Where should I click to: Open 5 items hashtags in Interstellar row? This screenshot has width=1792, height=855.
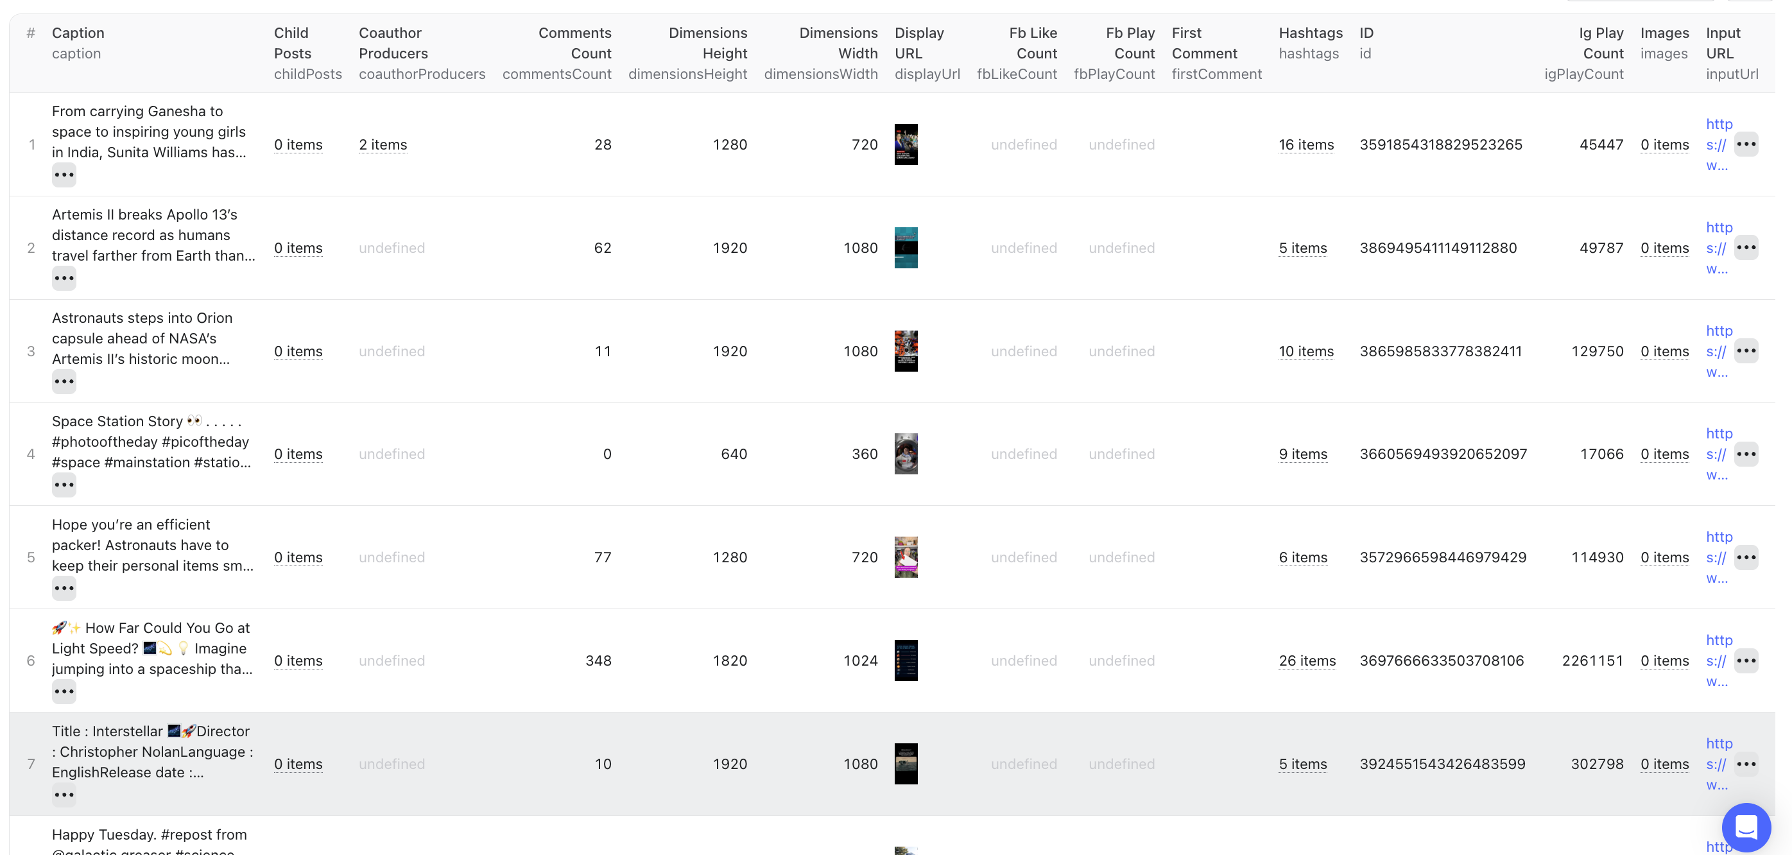pos(1302,764)
